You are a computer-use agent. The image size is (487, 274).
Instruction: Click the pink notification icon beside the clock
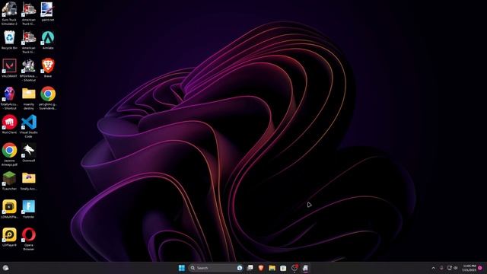pyautogui.click(x=480, y=268)
